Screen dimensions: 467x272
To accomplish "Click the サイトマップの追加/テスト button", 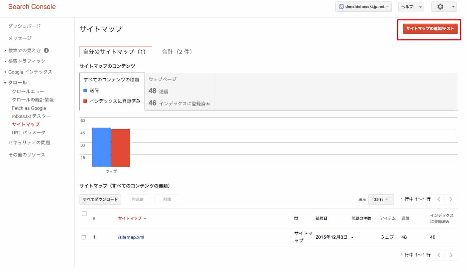I will (430, 29).
